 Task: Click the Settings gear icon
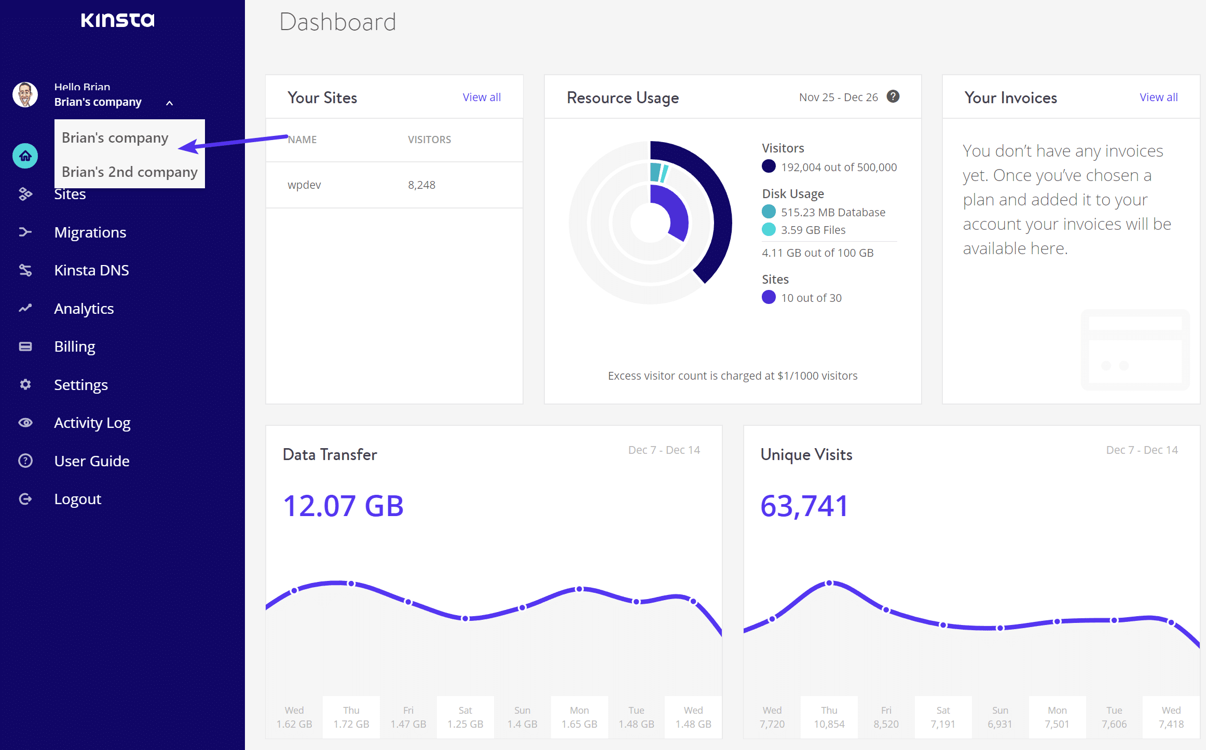[25, 384]
